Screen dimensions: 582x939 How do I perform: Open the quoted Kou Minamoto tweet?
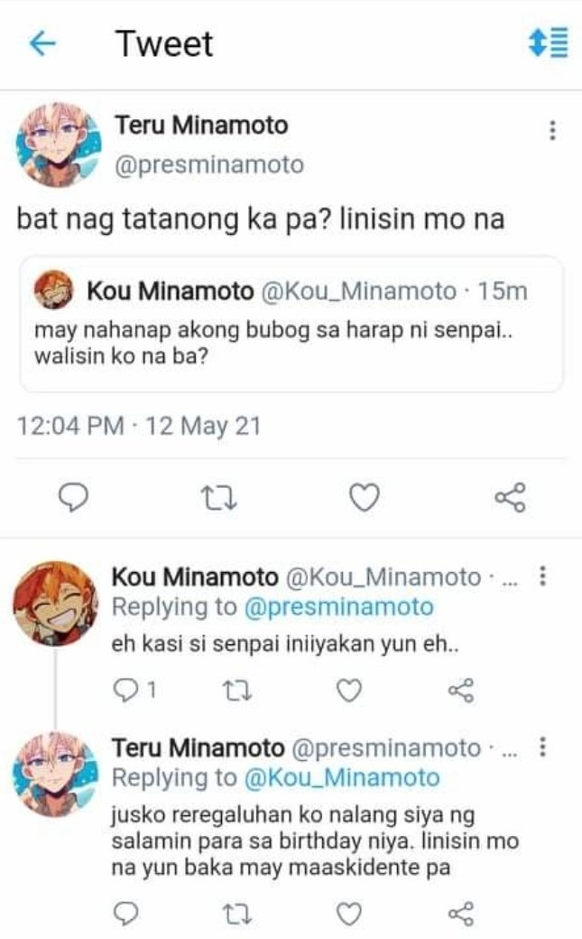coord(291,324)
